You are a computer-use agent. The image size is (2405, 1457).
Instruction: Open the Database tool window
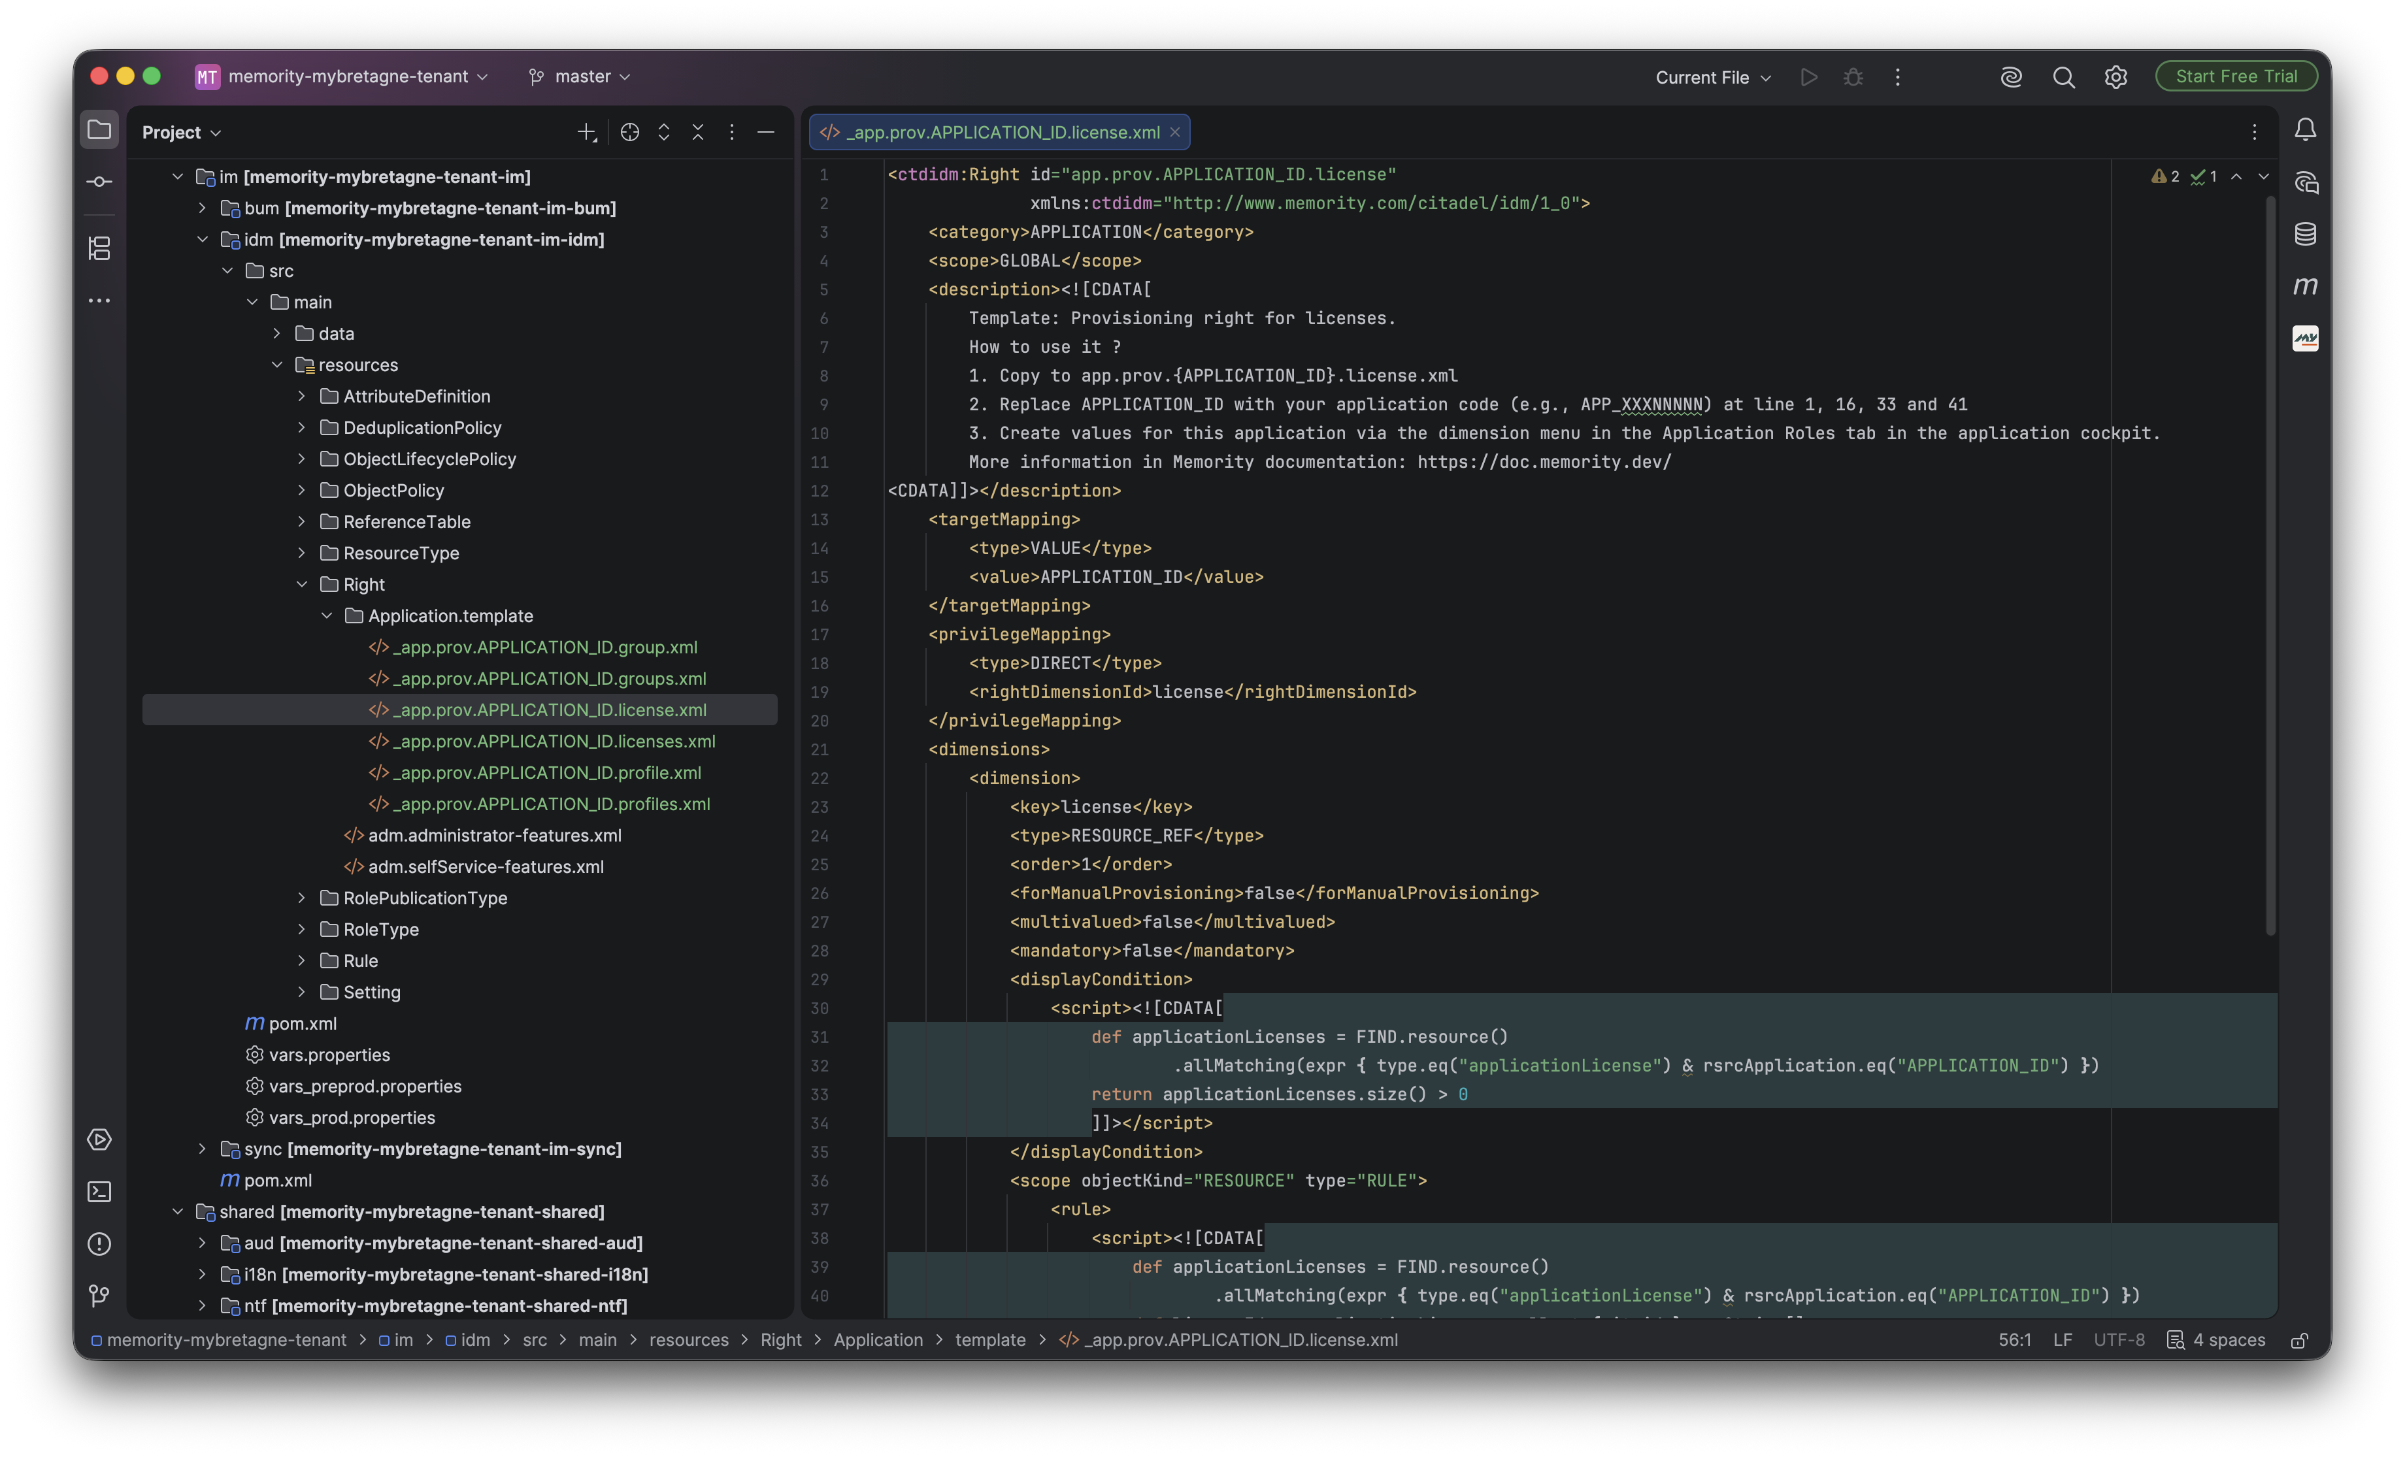click(2304, 234)
